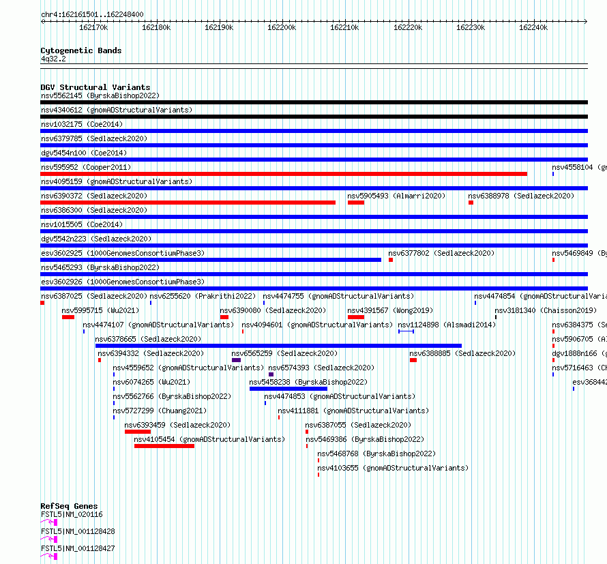607x564 pixels.
Task: Click red tick under nsv5469386 (ByrskaBishop2022)
Action: 307,446
